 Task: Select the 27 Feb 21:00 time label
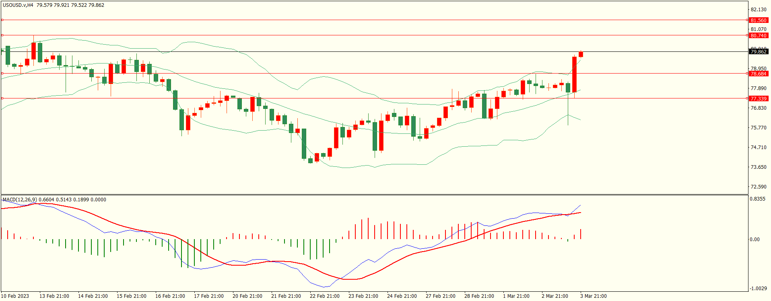click(x=440, y=296)
